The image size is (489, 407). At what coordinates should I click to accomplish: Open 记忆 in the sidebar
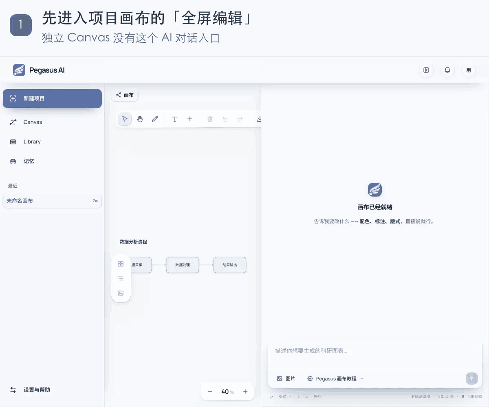click(52, 161)
